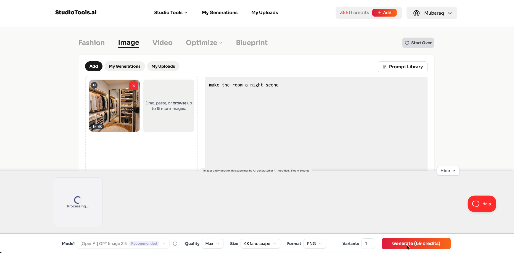The height and width of the screenshot is (253, 514).
Task: Expand the Studio Tools menu
Action: pos(171,12)
